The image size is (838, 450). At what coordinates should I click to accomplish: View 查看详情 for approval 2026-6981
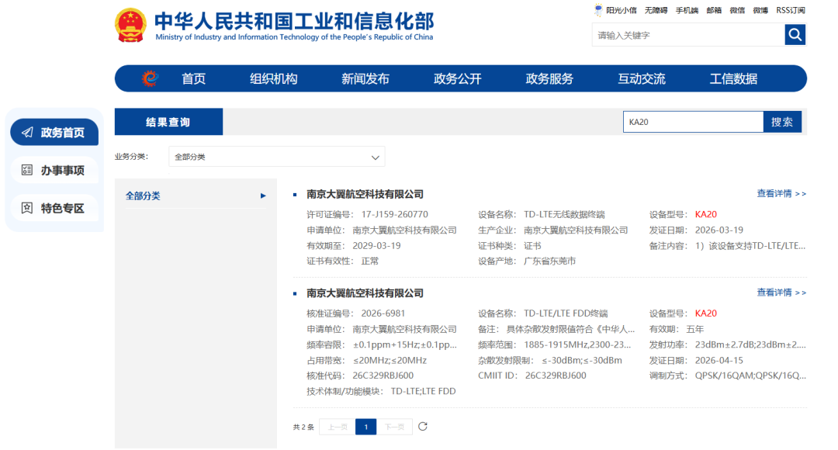(x=781, y=292)
